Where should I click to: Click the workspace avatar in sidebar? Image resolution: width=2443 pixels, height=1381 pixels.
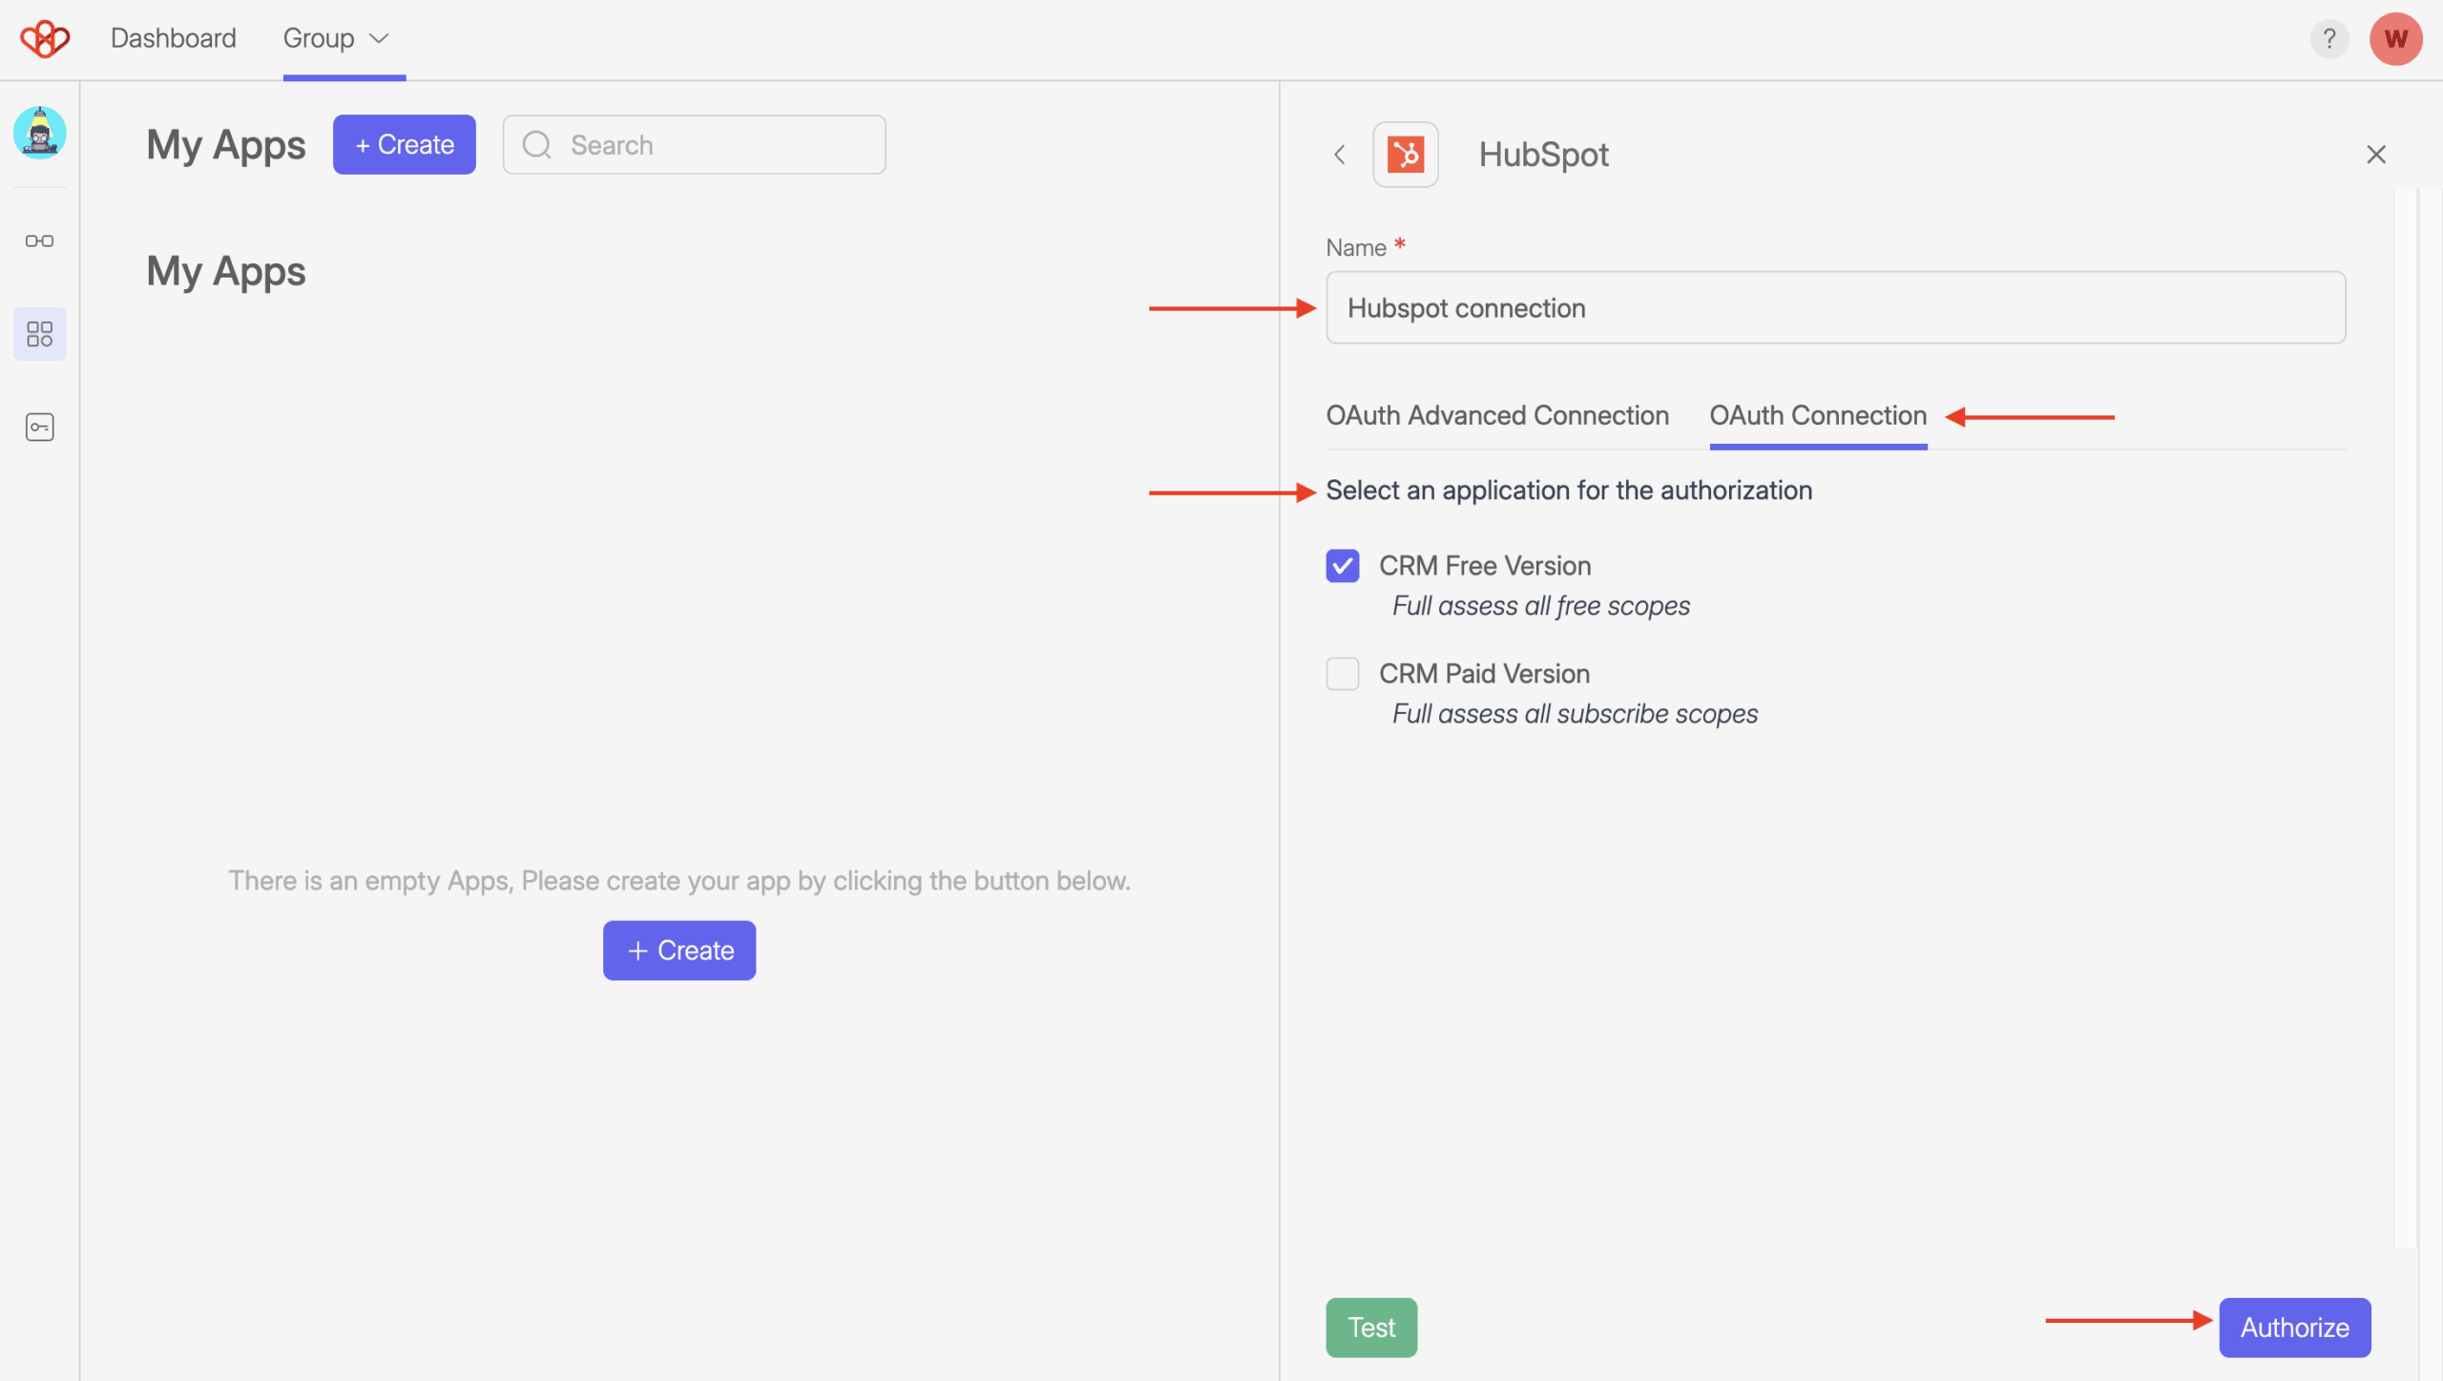(x=39, y=132)
